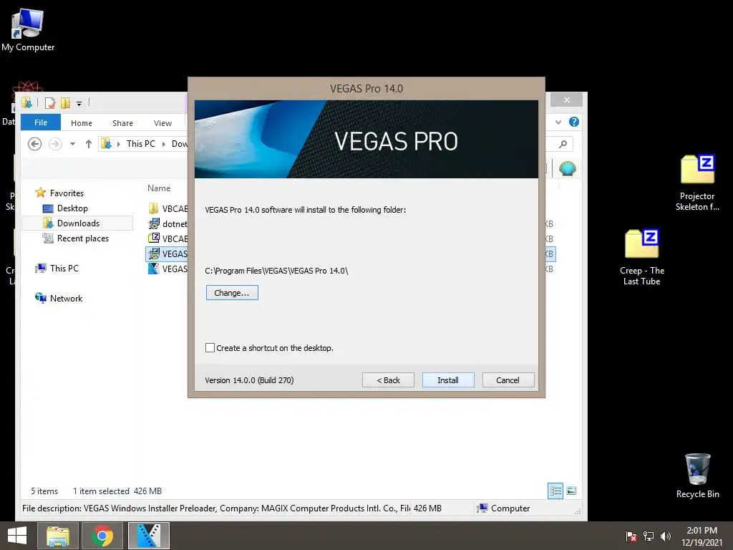This screenshot has width=733, height=550.
Task: Open recent locations dropdown arrow
Action: (x=72, y=144)
